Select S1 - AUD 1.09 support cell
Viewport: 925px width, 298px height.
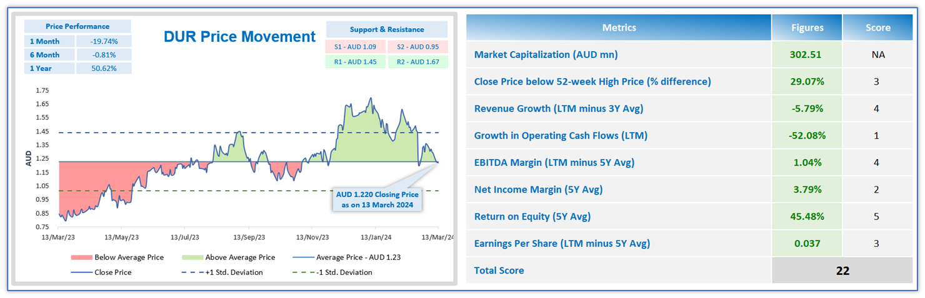[x=356, y=46]
